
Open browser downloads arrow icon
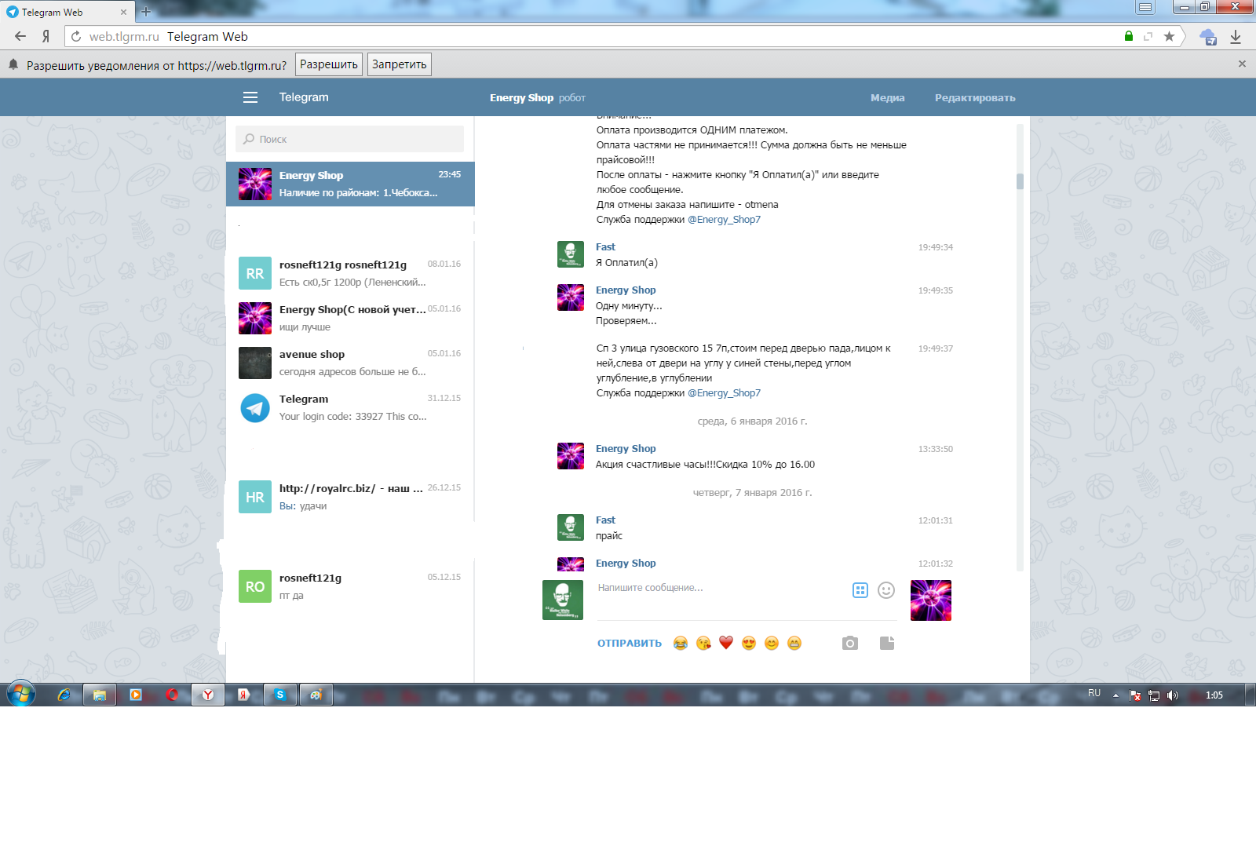1236,36
